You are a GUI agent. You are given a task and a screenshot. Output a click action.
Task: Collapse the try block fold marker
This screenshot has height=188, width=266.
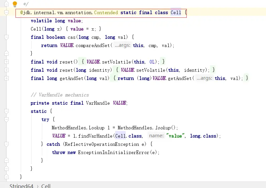(x=7, y=120)
